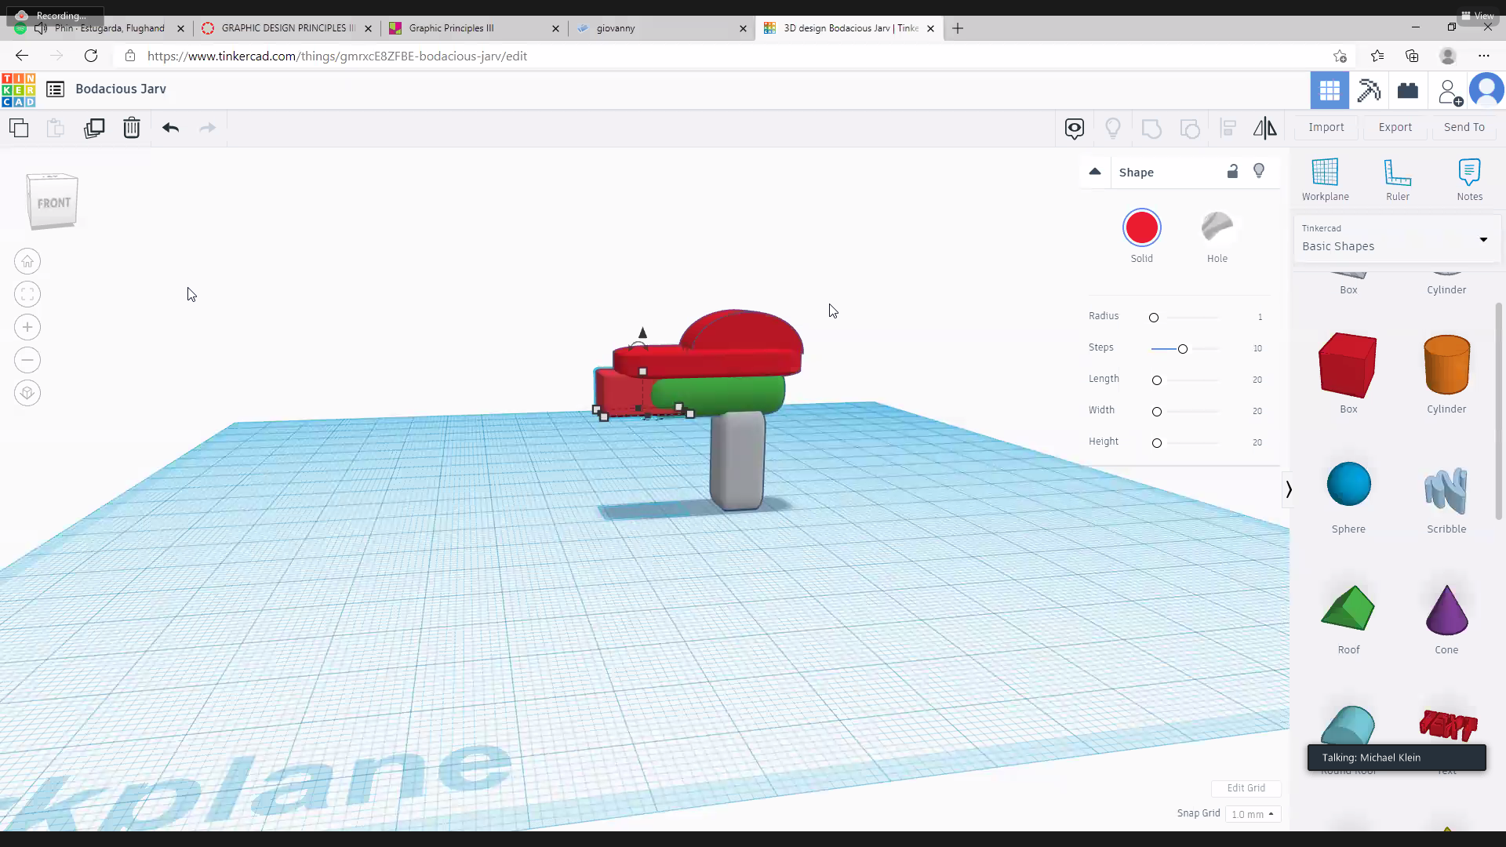
Task: Click the Edit Grid button
Action: tap(1246, 788)
